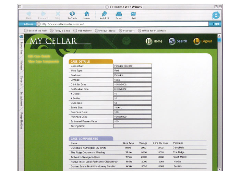Image resolution: width=240 pixels, height=171 pixels.
Task: Click the Wine Type input field
Action: click(x=133, y=70)
